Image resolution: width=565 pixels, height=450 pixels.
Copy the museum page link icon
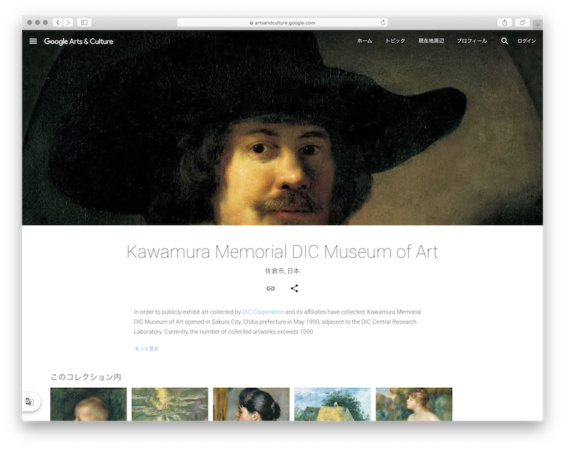click(x=270, y=288)
